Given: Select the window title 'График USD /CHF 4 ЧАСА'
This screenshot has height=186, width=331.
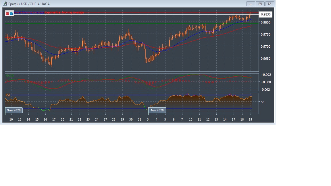Looking at the screenshot, I should (29, 4).
